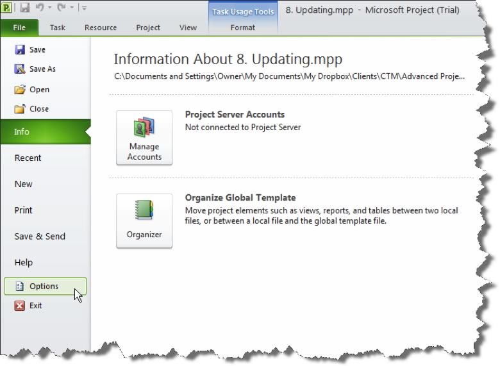This screenshot has width=500, height=366.
Task: Switch to the Task ribbon tab
Action: click(x=58, y=28)
